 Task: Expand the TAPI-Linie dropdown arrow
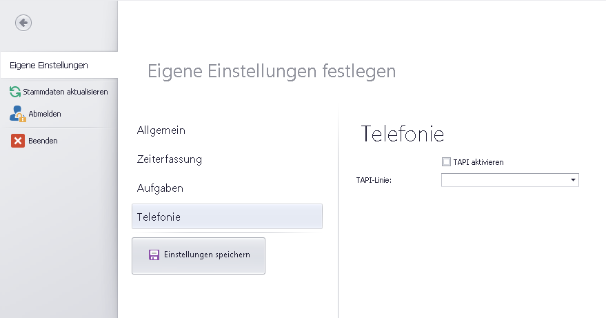pyautogui.click(x=573, y=180)
